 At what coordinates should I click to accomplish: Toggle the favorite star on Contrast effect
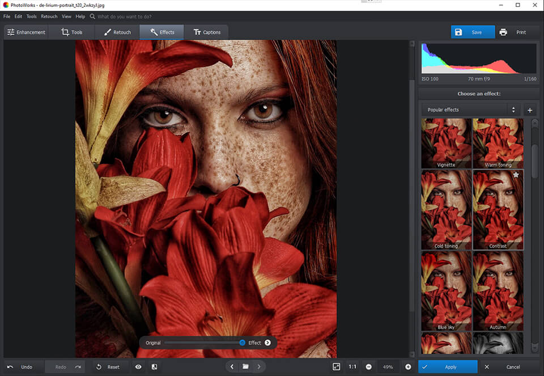click(x=516, y=176)
